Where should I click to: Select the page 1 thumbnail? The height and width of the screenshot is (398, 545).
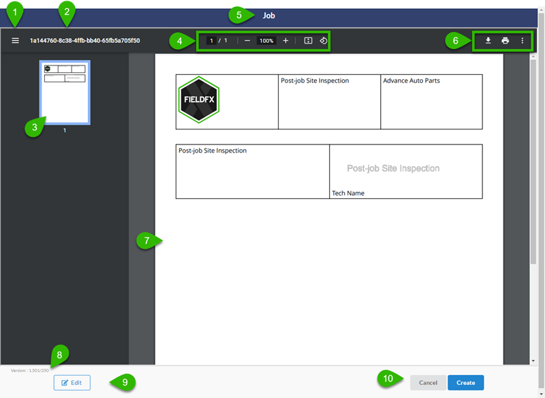(65, 93)
